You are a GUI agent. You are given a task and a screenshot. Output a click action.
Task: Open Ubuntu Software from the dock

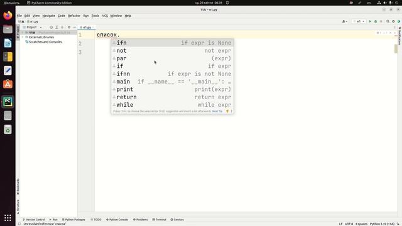pyautogui.click(x=8, y=84)
